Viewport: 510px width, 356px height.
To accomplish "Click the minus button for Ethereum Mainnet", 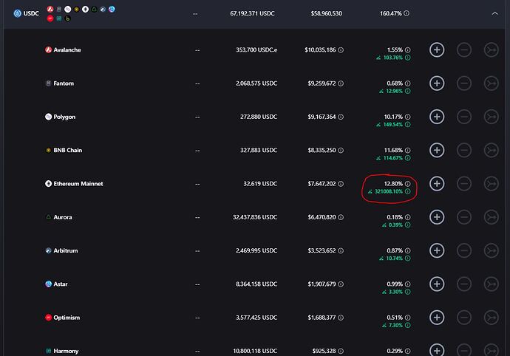I will click(464, 184).
